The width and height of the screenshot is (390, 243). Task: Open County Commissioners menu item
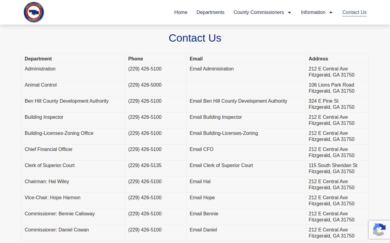point(259,12)
